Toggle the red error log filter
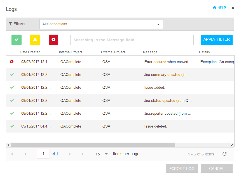 pos(53,40)
